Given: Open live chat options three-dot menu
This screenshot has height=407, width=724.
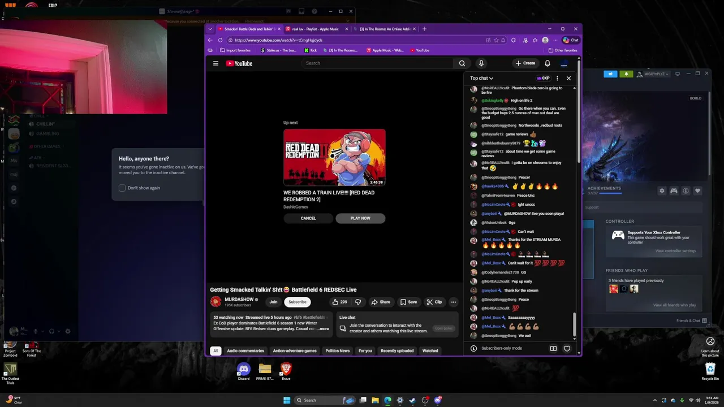Looking at the screenshot, I should [x=557, y=78].
